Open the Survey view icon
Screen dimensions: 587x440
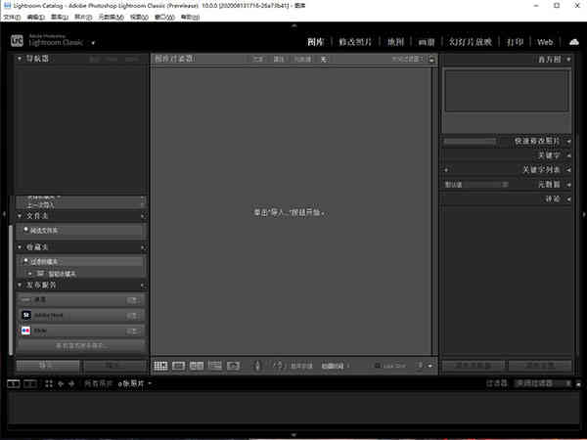(215, 366)
